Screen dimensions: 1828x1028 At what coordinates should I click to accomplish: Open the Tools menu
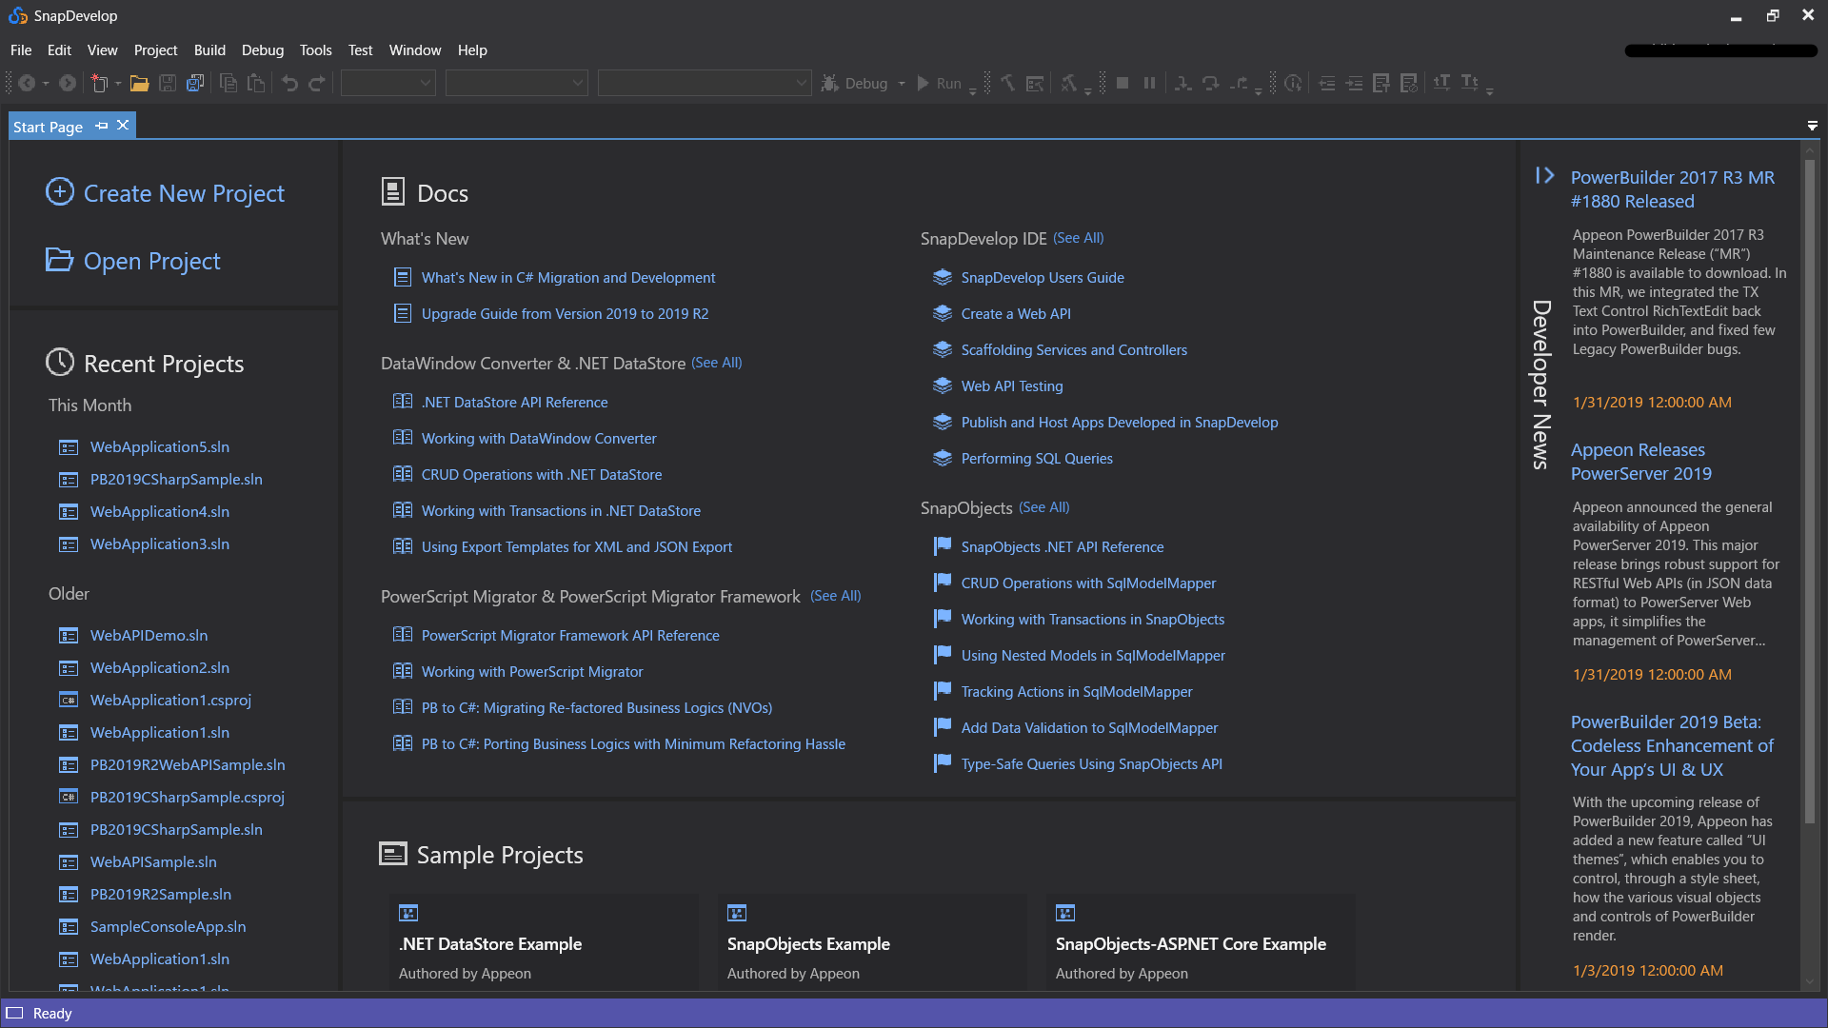315,49
